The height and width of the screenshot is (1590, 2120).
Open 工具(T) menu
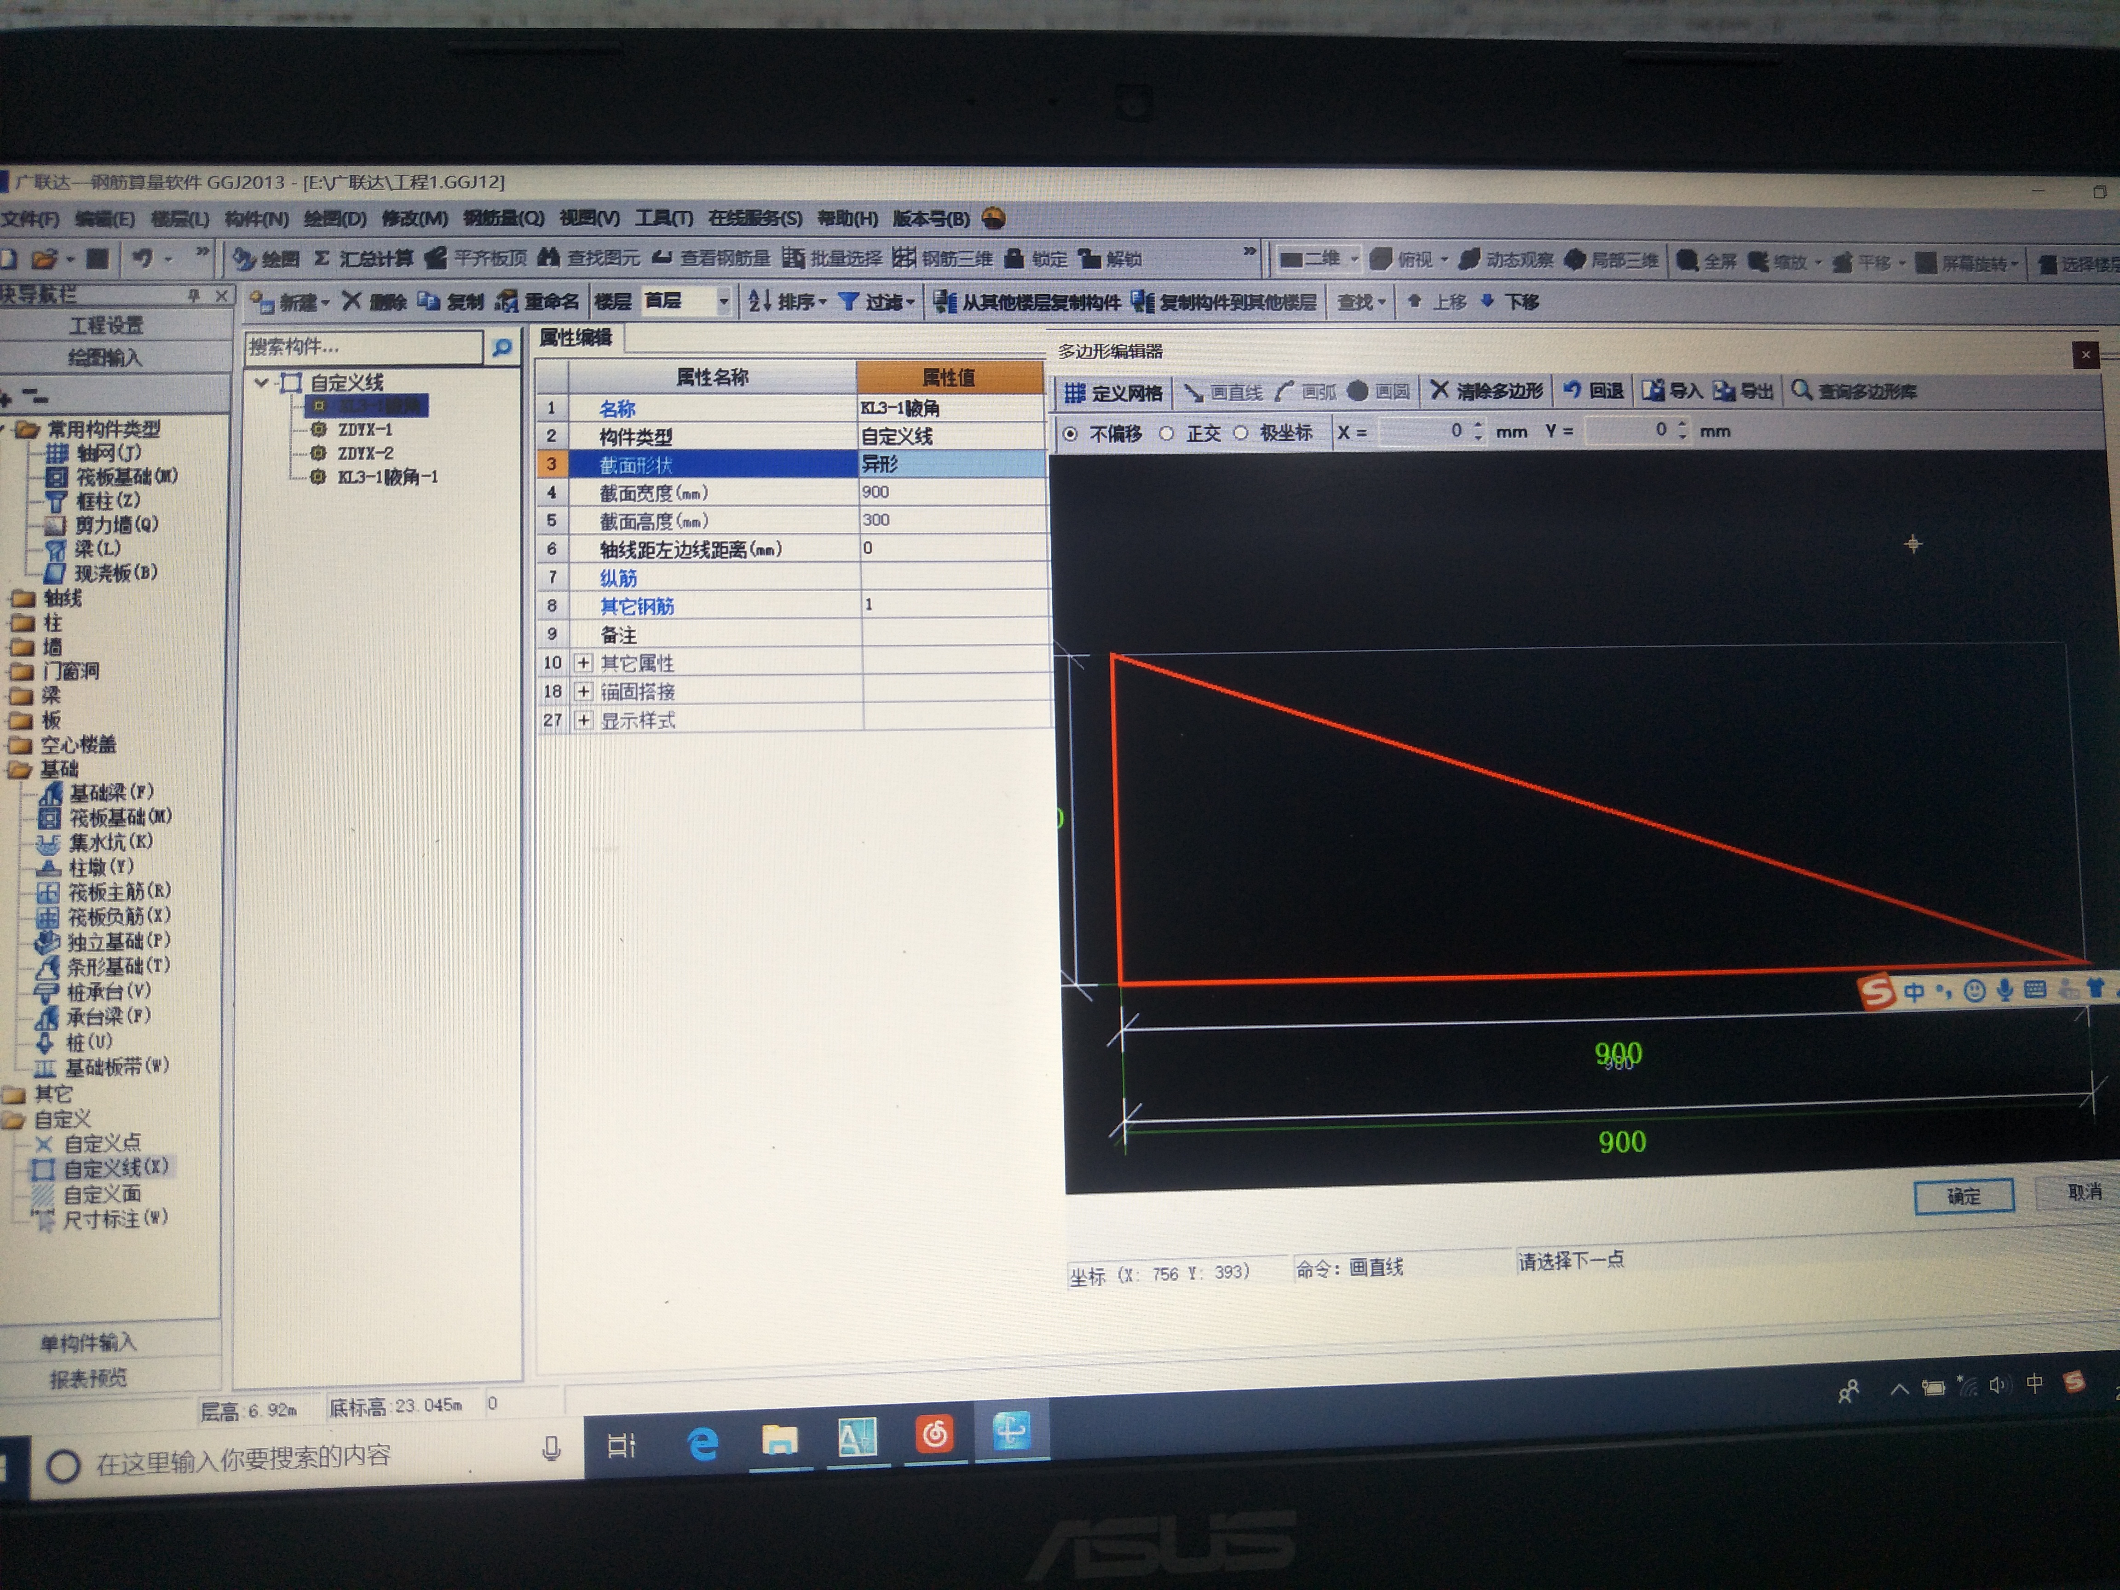[663, 219]
